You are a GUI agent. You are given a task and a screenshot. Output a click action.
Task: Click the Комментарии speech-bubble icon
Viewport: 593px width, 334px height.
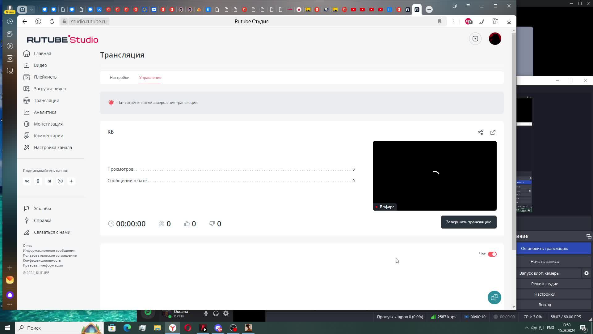(x=27, y=136)
